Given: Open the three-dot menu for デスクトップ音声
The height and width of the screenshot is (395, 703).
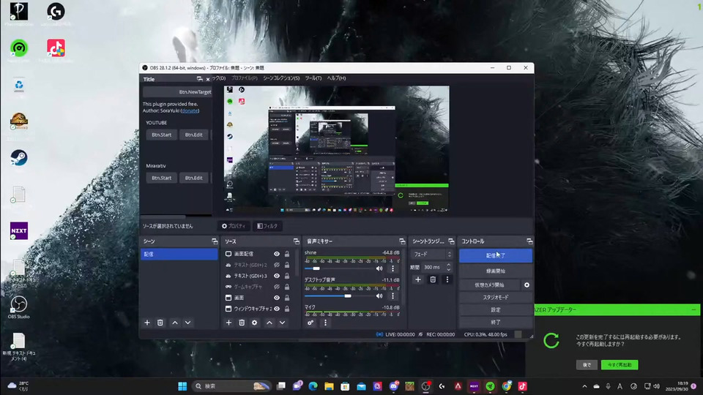Looking at the screenshot, I should tap(393, 296).
